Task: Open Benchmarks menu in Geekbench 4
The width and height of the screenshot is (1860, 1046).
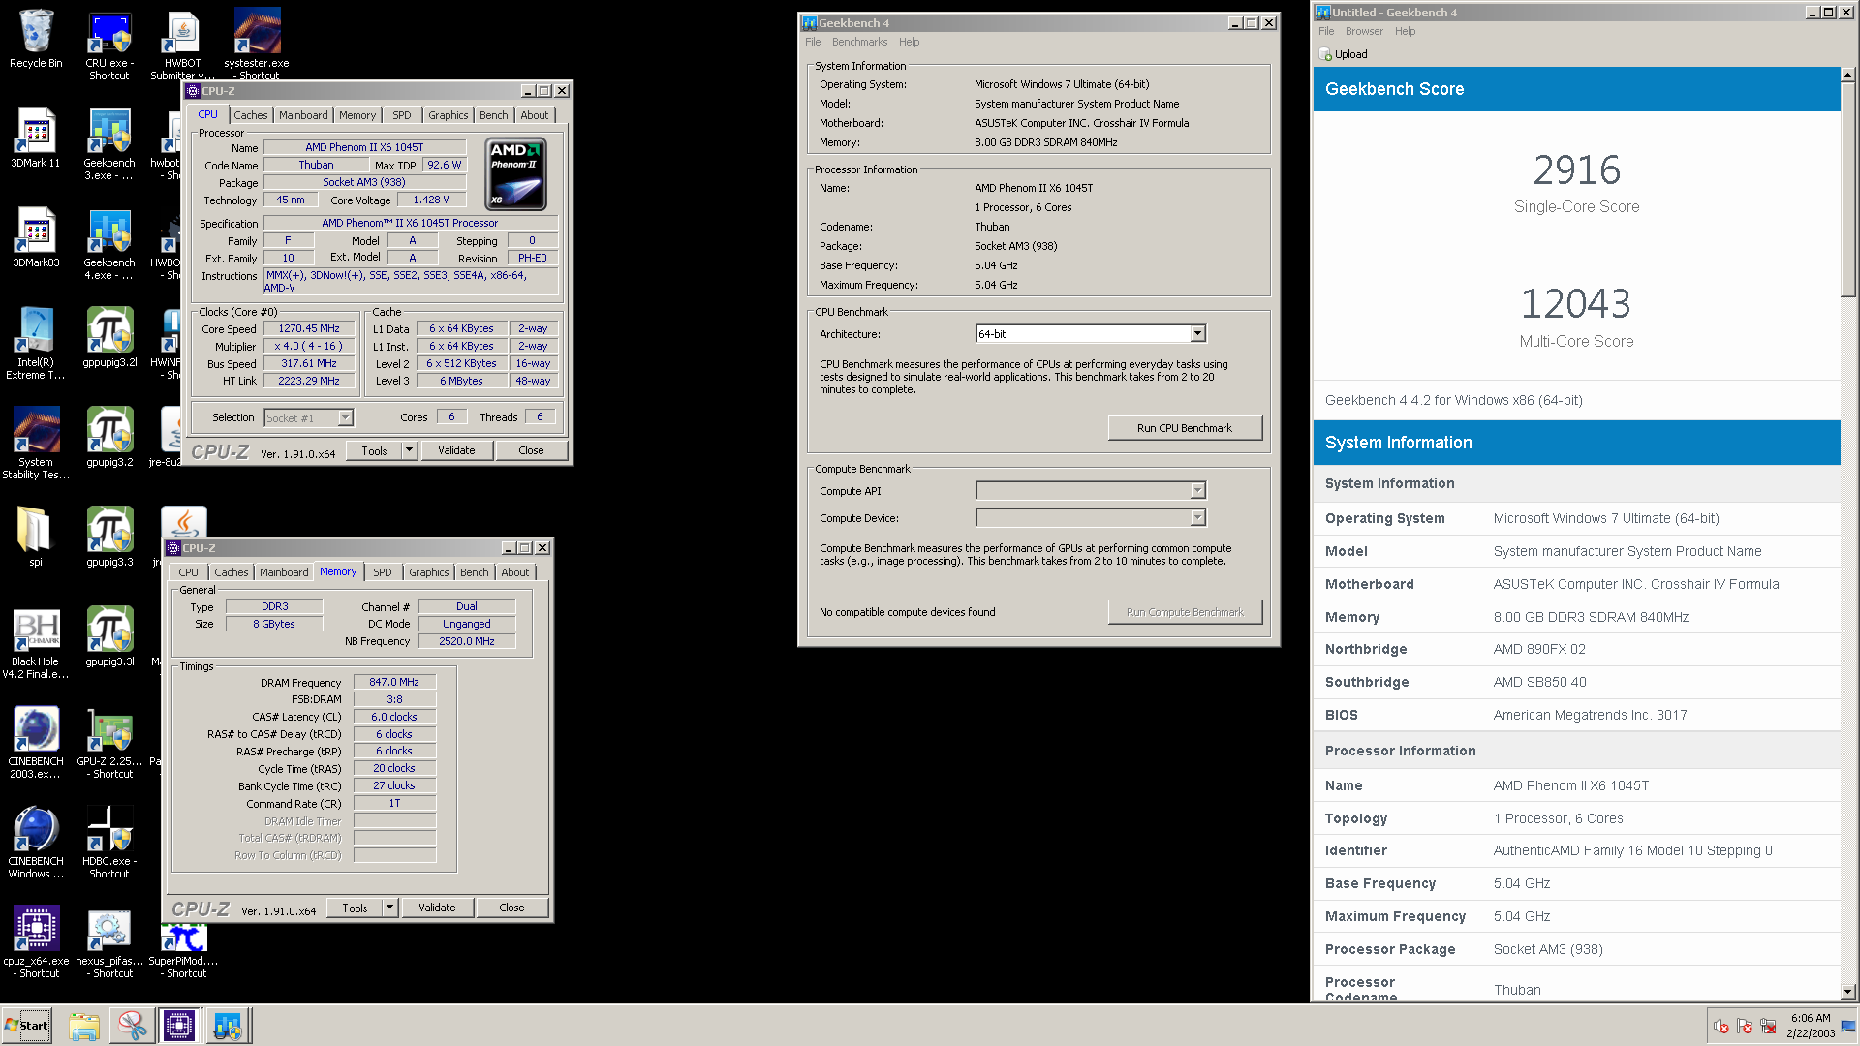Action: point(859,42)
